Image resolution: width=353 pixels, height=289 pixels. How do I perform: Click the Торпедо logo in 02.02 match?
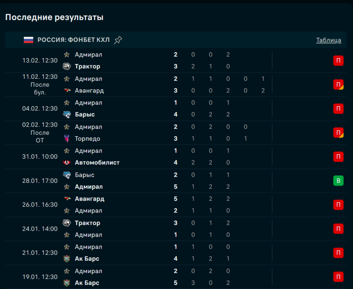67,139
